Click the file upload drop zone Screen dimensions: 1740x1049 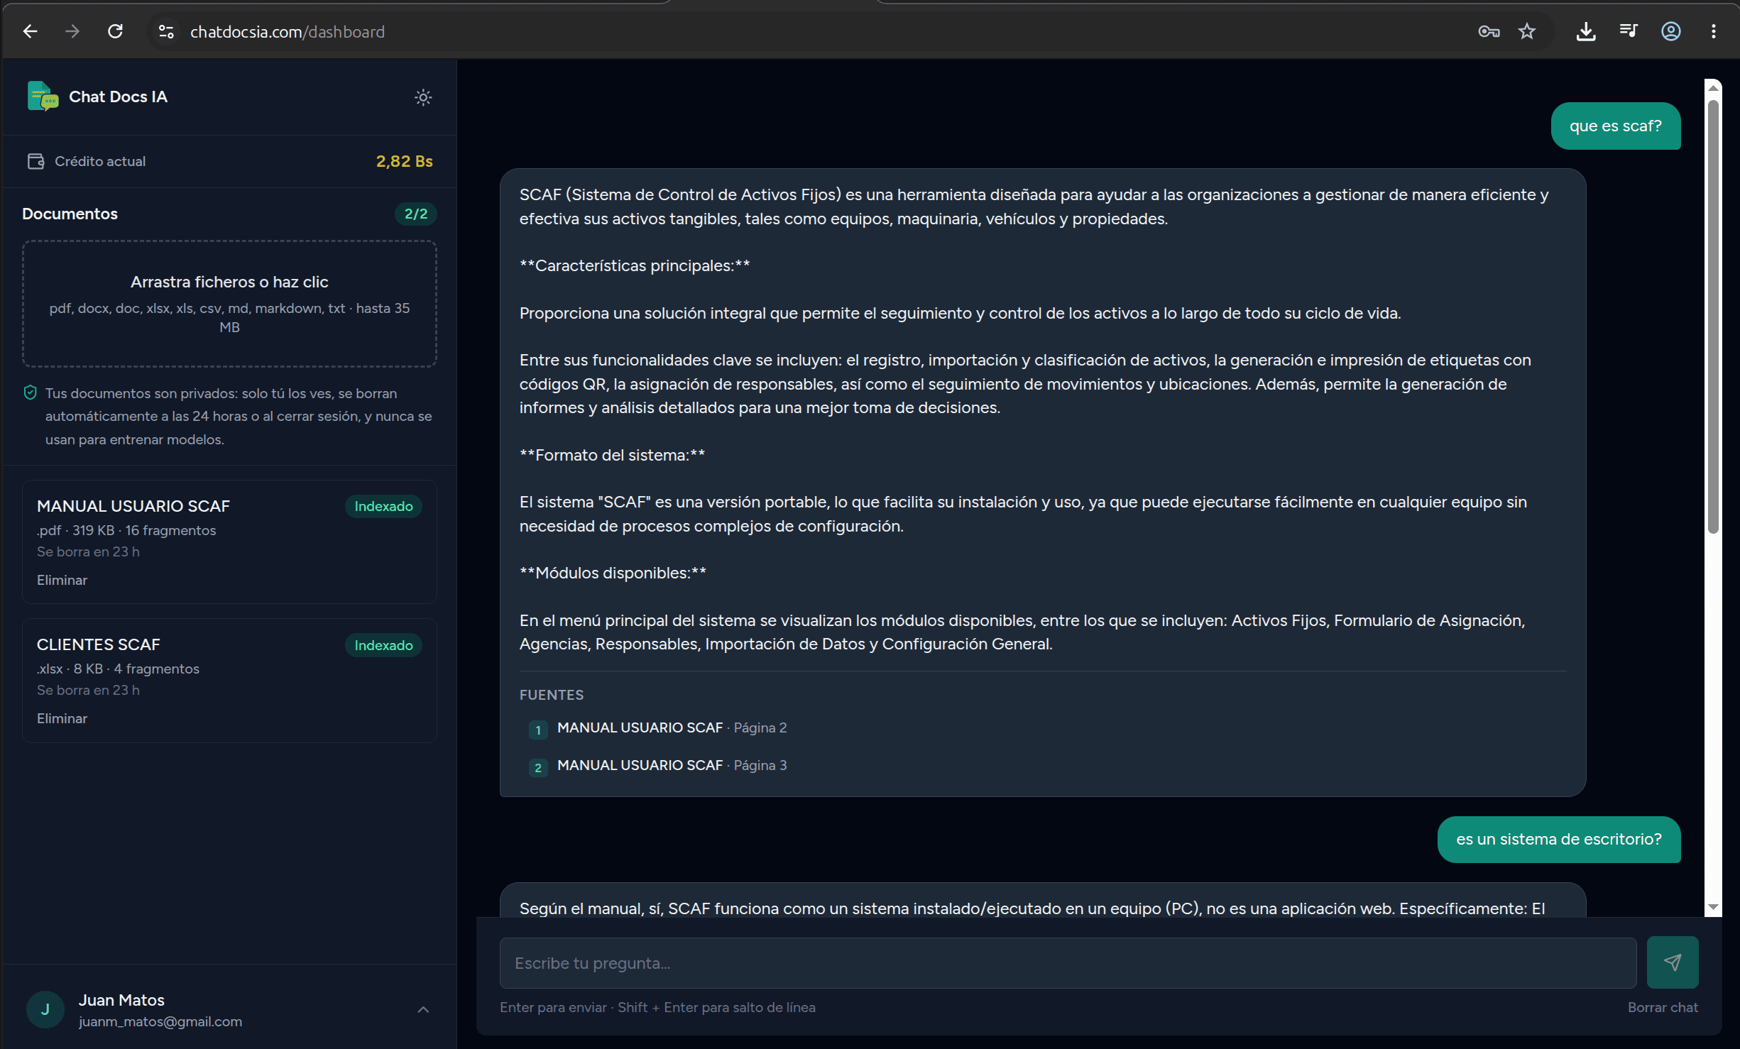point(229,304)
